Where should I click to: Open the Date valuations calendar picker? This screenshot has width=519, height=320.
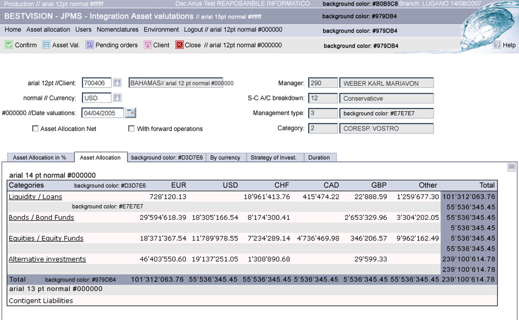(x=131, y=113)
